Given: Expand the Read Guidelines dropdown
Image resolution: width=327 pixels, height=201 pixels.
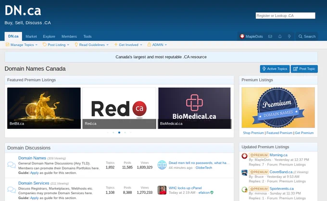Looking at the screenshot, I should click(107, 45).
